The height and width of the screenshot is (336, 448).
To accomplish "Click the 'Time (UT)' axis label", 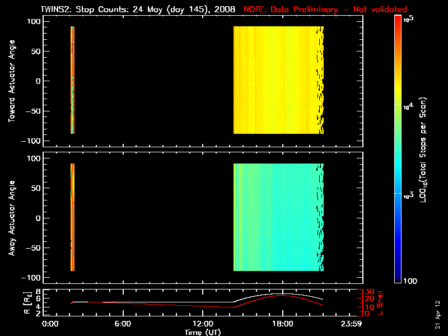I will click(x=203, y=332).
